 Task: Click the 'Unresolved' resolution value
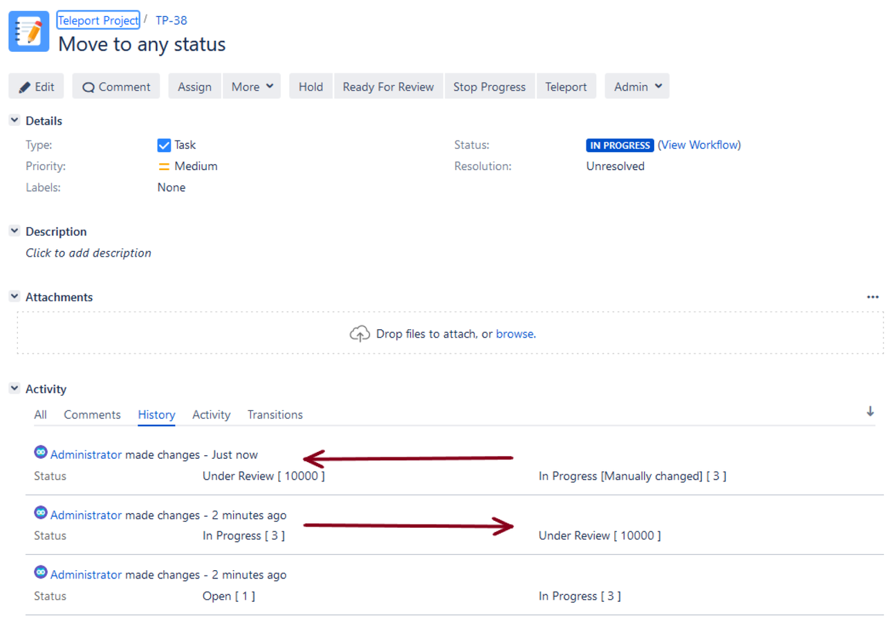point(616,166)
